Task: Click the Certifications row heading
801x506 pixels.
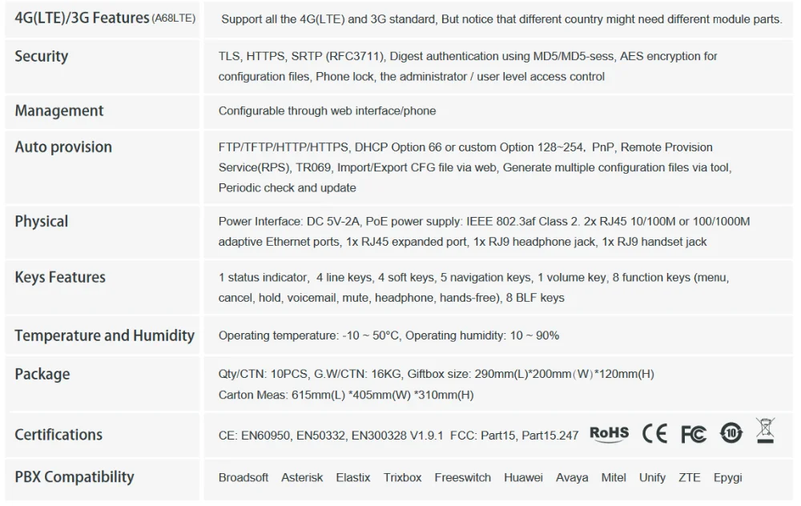Action: (x=58, y=435)
